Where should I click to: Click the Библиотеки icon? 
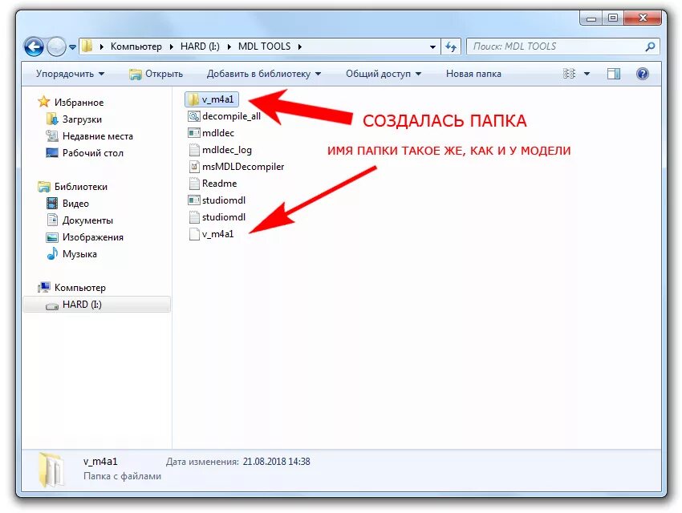click(x=44, y=187)
